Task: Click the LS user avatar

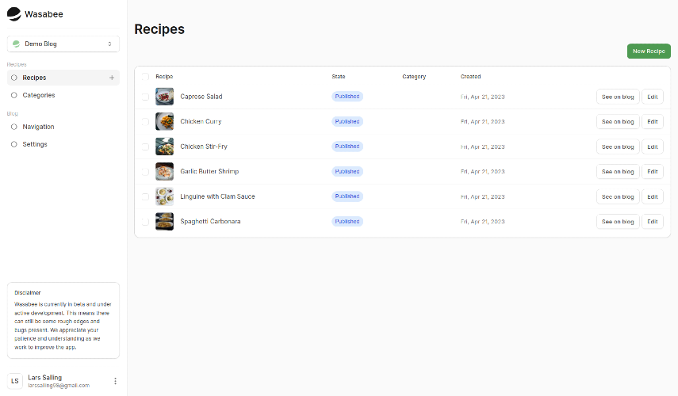Action: 15,381
